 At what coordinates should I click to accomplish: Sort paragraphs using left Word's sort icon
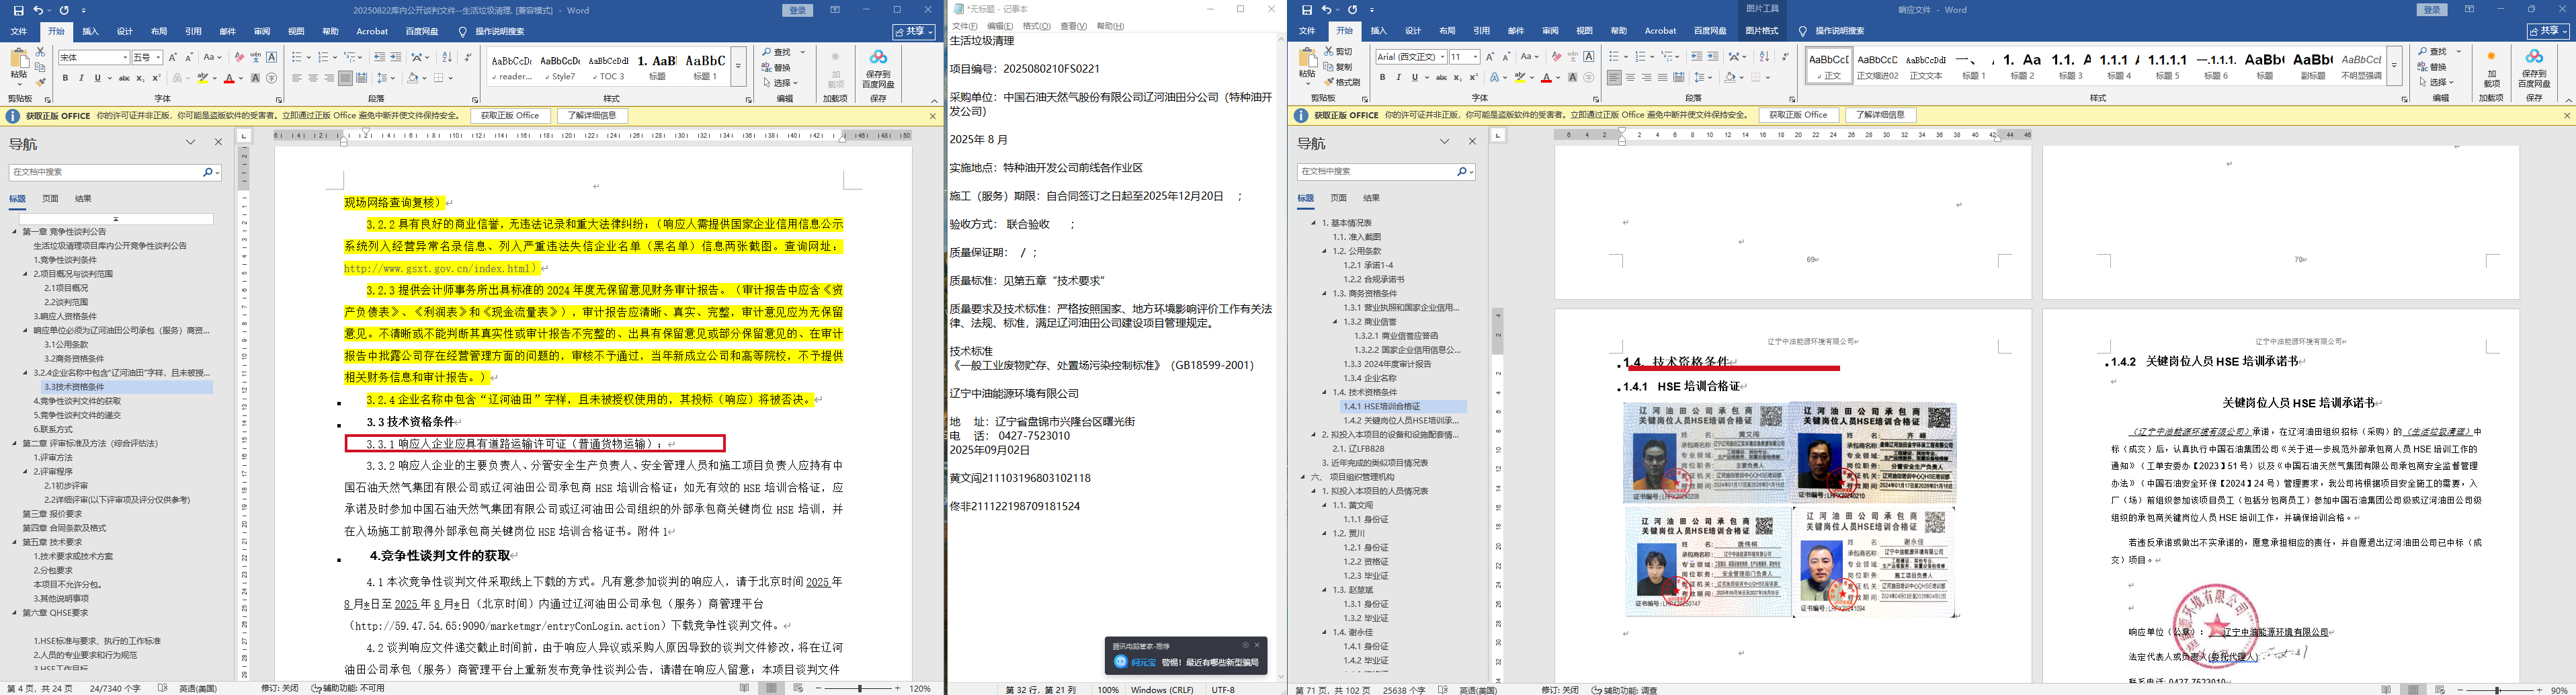tap(447, 57)
